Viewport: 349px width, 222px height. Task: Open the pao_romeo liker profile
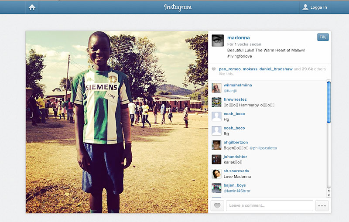pyautogui.click(x=230, y=69)
